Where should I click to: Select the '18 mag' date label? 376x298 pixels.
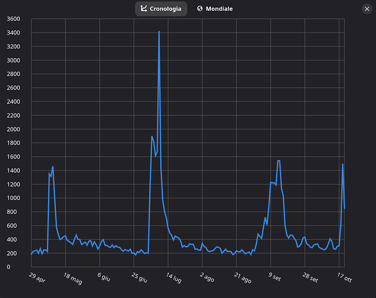pos(72,279)
